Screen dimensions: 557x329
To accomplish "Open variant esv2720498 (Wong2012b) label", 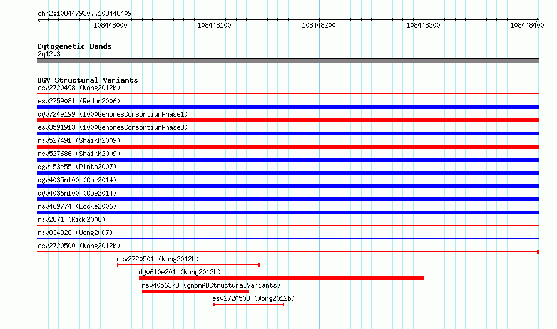I will pos(79,88).
